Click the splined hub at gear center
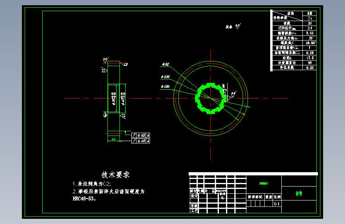This screenshot has width=345, height=224. [211, 98]
